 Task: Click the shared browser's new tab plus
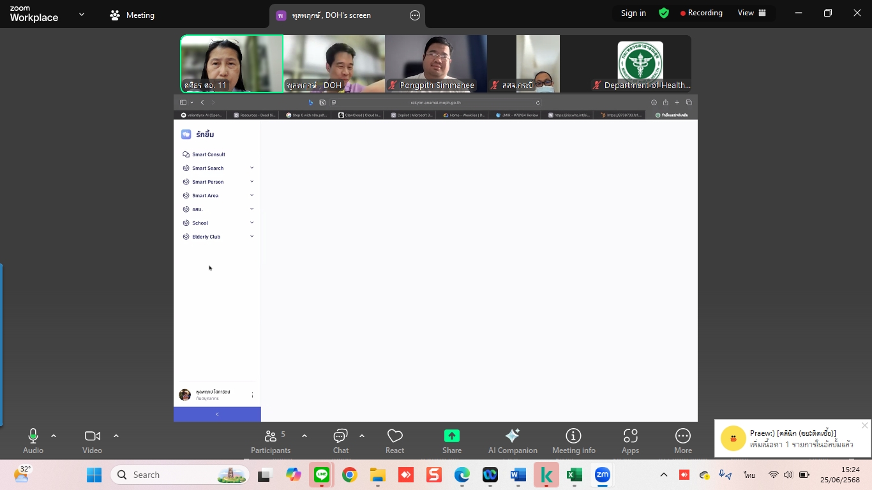click(677, 102)
